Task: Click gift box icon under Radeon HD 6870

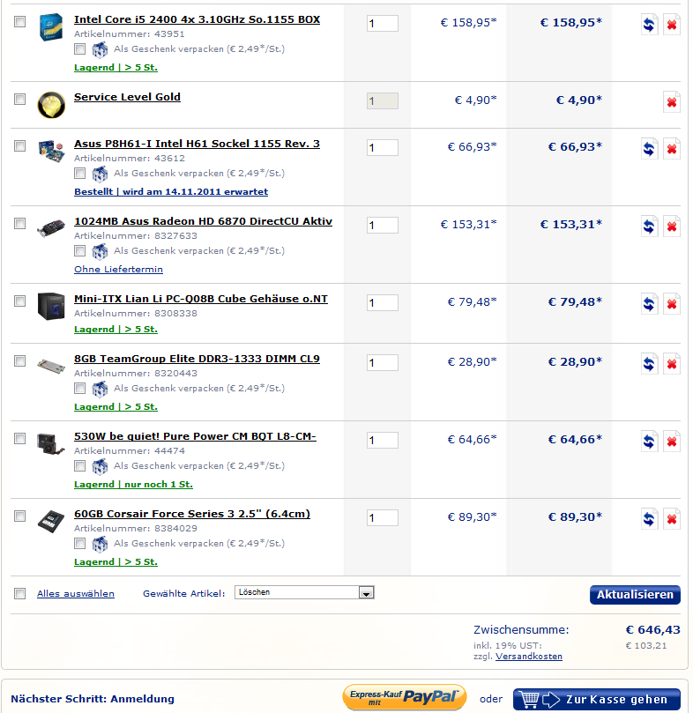Action: pyautogui.click(x=100, y=251)
